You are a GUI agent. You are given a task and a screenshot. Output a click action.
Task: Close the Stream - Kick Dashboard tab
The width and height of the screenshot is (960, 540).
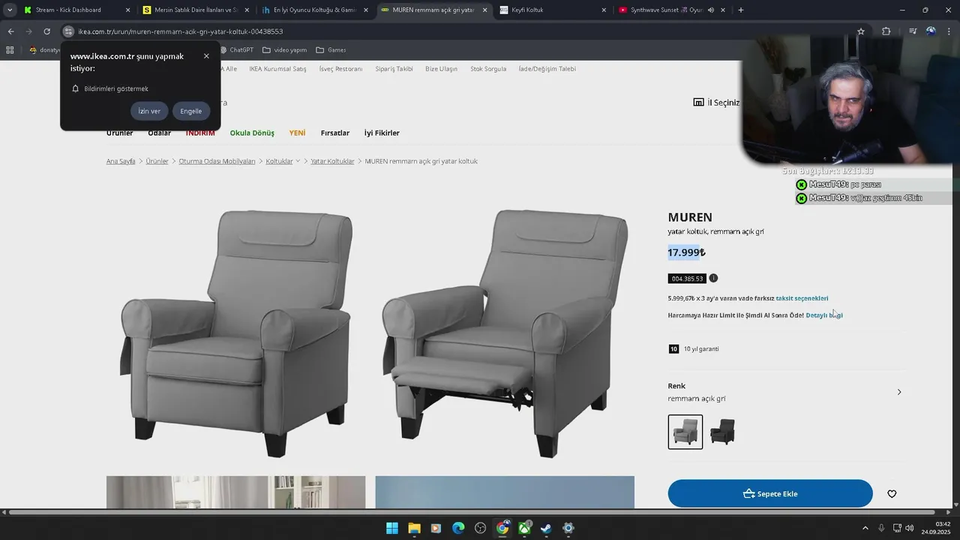[127, 10]
